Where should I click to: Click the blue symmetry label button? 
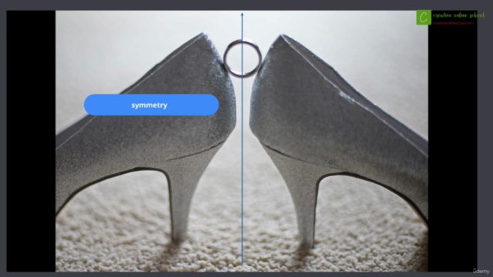151,105
